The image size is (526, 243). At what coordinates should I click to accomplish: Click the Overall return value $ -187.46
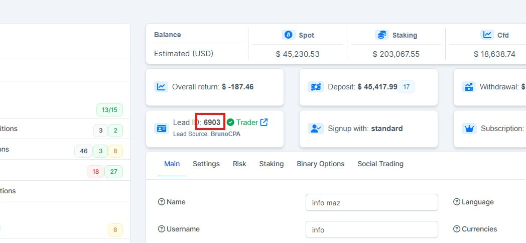coord(237,87)
